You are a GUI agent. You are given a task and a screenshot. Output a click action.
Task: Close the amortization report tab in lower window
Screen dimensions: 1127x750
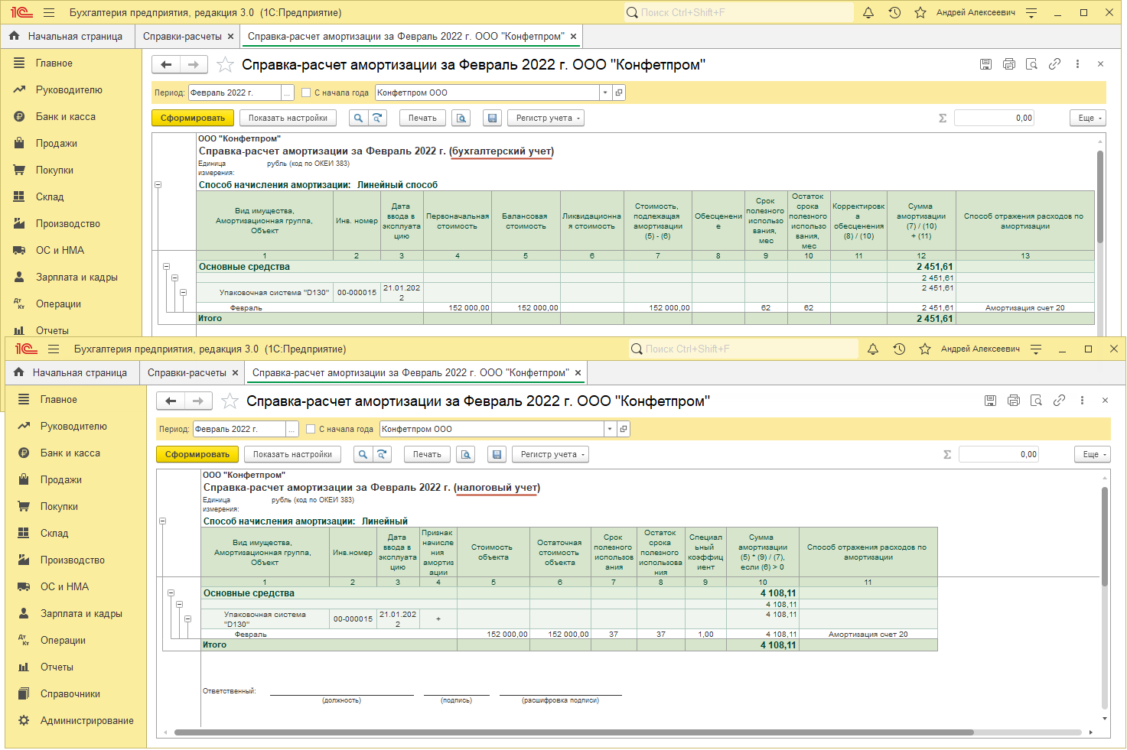click(578, 372)
